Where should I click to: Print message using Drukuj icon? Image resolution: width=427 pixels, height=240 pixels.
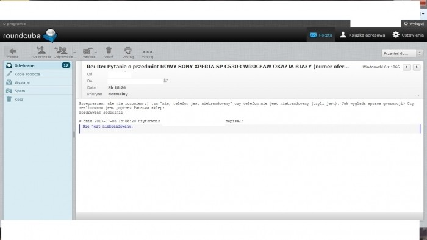point(127,53)
